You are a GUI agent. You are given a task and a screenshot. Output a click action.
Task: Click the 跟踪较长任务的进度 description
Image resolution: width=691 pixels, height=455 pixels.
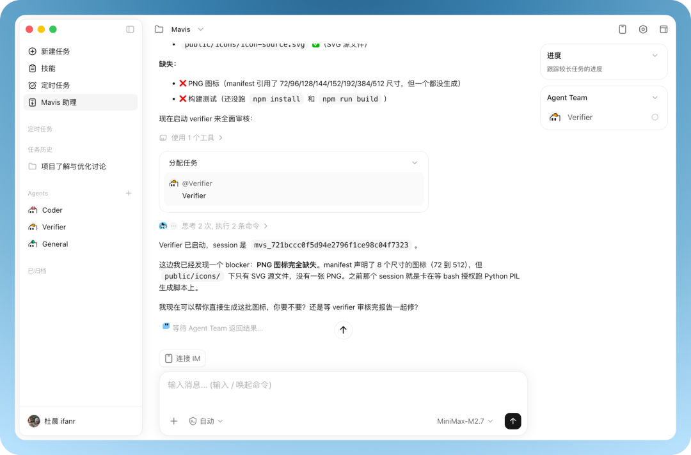pos(575,68)
